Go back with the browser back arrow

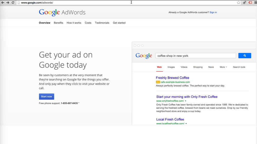tap(3, 3)
